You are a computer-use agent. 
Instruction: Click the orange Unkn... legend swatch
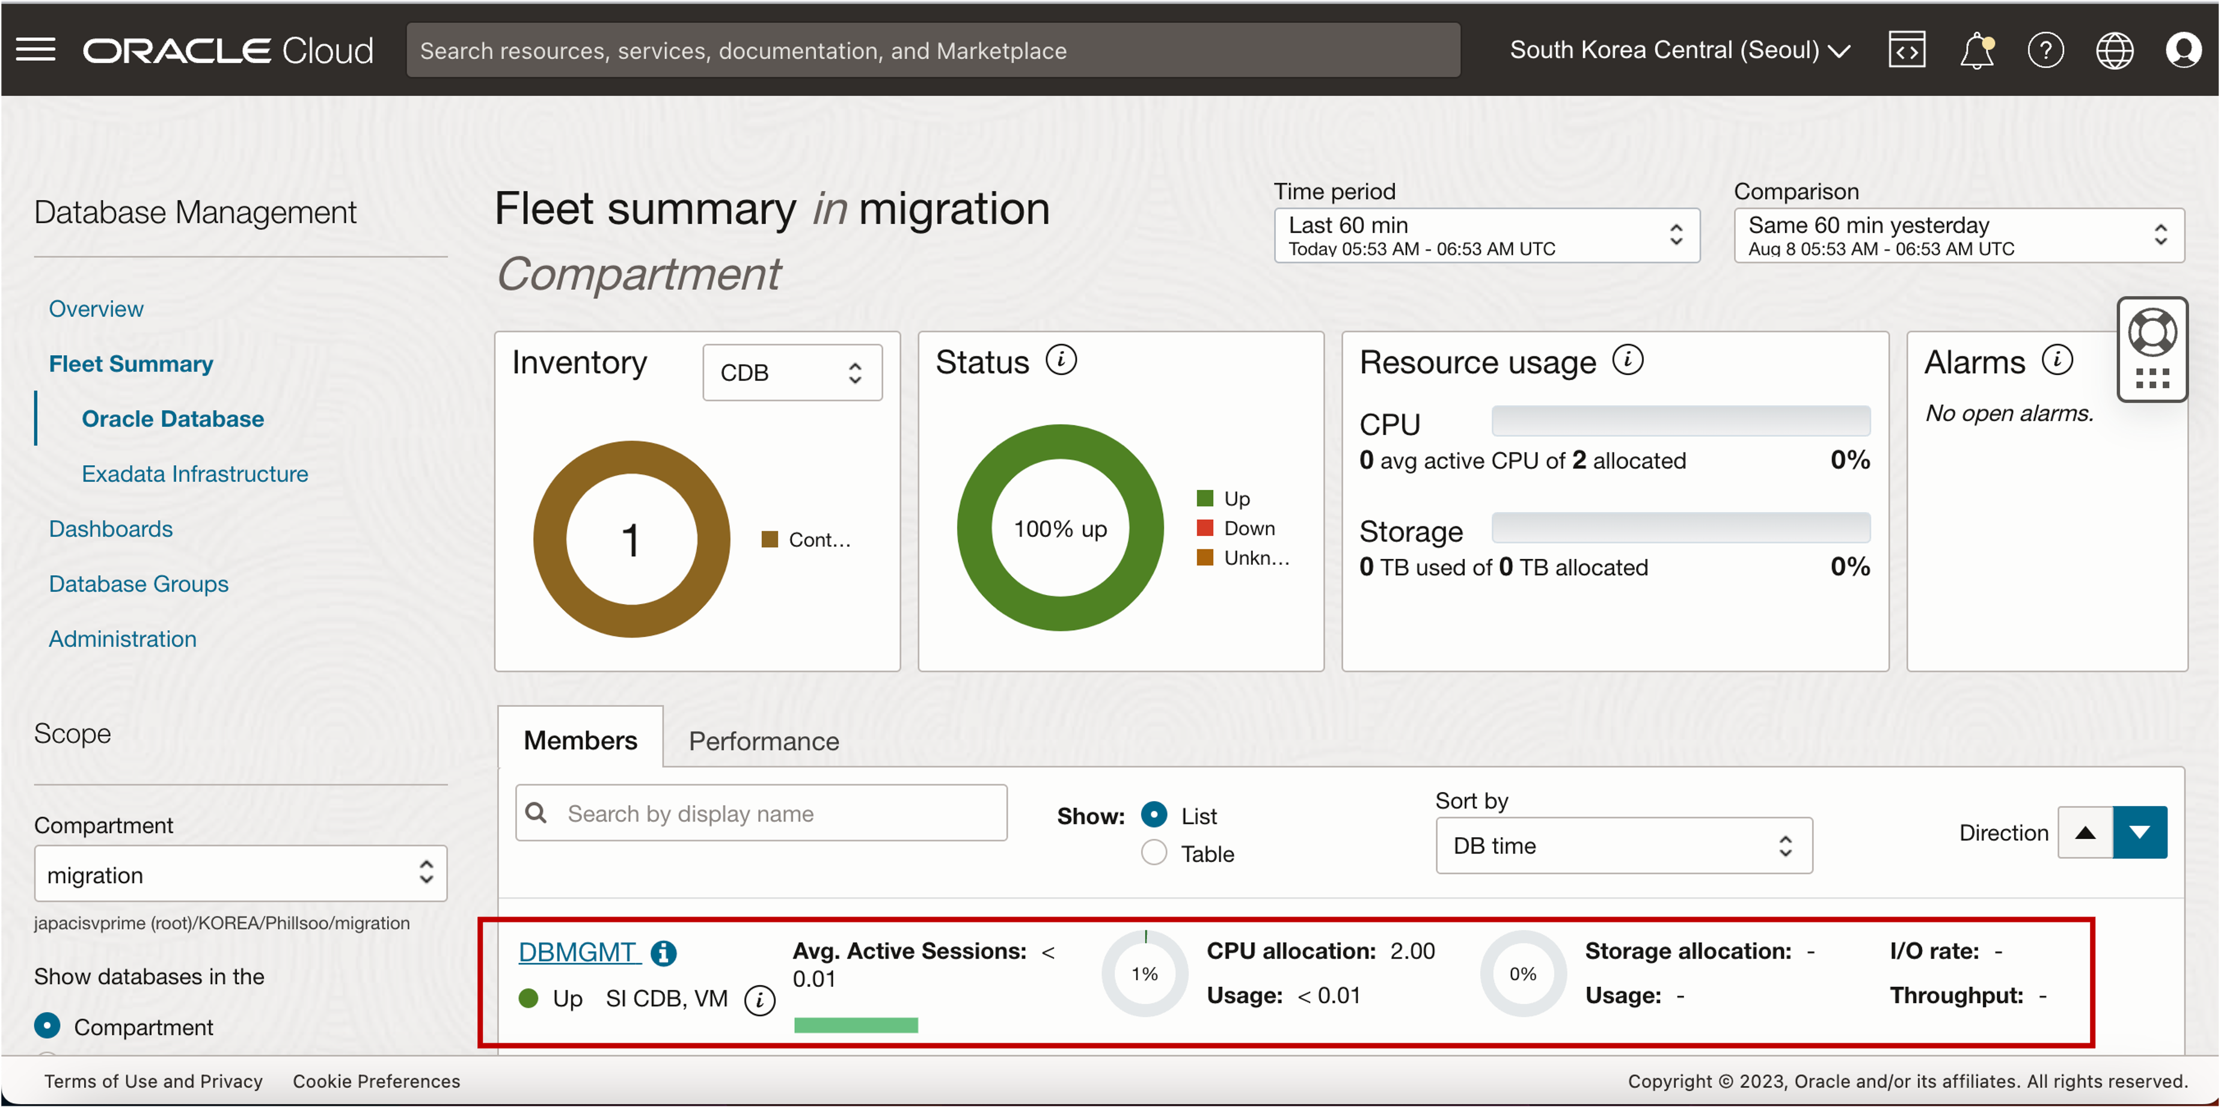(x=1205, y=557)
